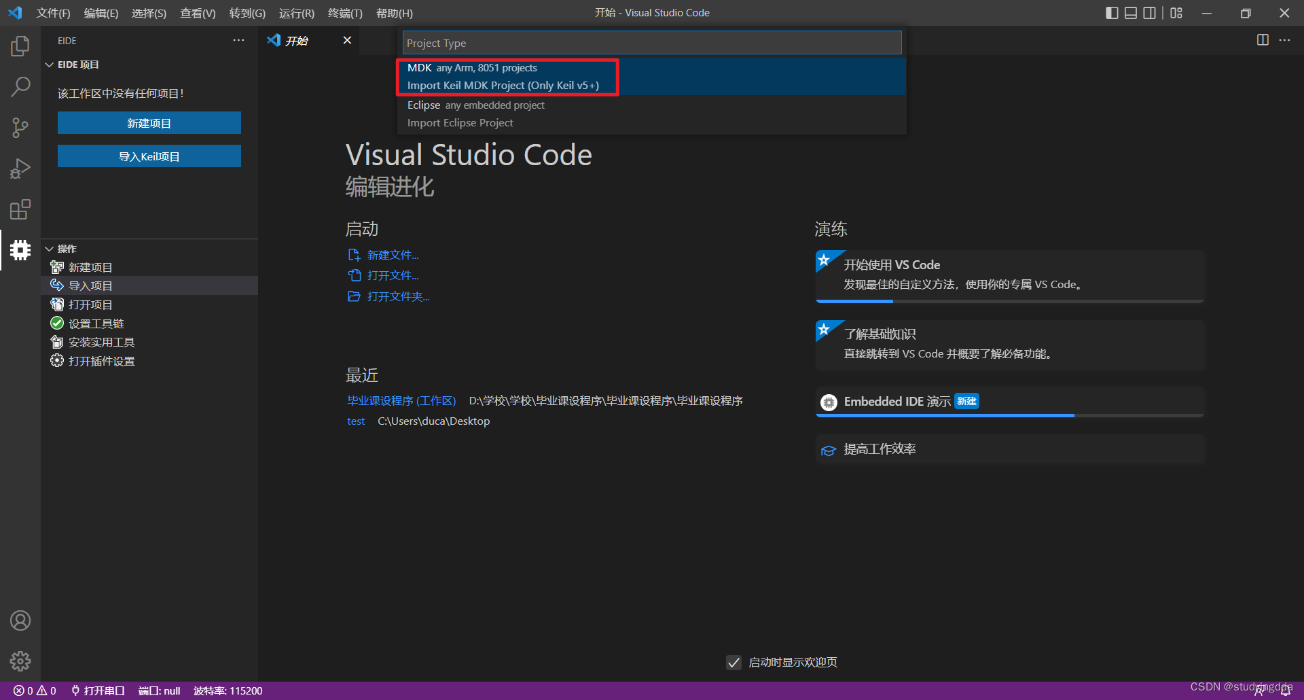The height and width of the screenshot is (700, 1304).
Task: Toggle primary side bar layout icon
Action: point(1112,13)
